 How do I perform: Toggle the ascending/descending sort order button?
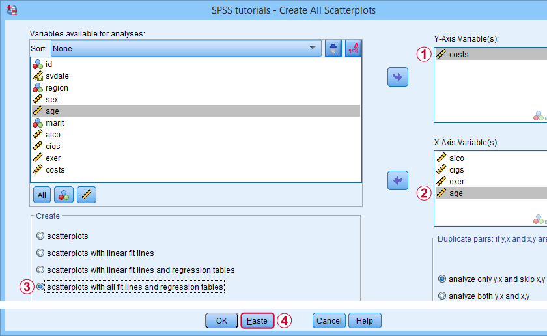(333, 48)
